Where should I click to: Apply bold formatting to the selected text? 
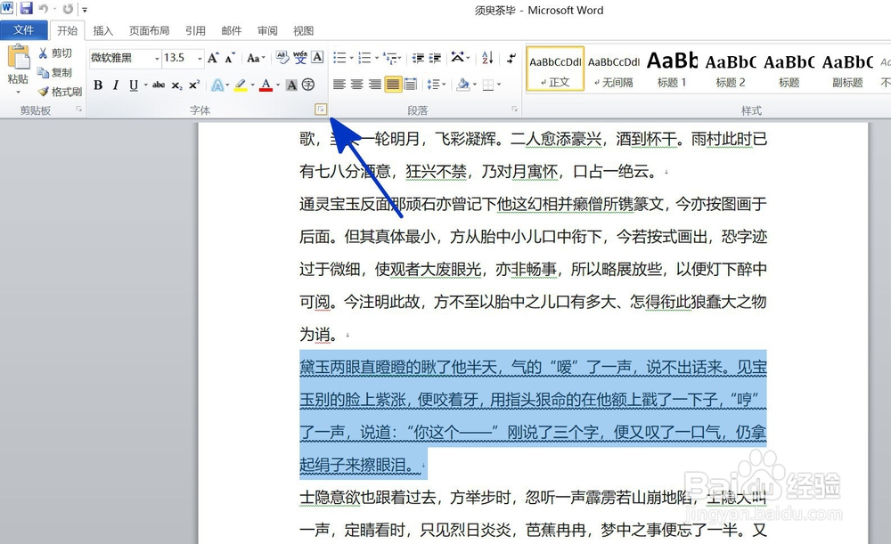[x=99, y=85]
